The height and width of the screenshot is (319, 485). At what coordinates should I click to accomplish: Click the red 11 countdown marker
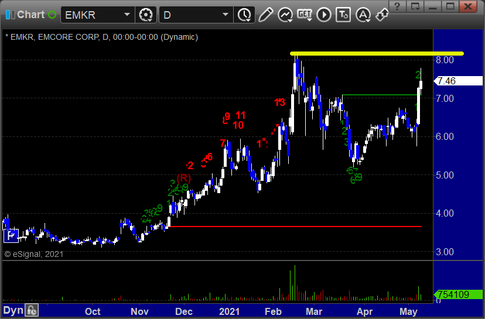[x=240, y=115]
